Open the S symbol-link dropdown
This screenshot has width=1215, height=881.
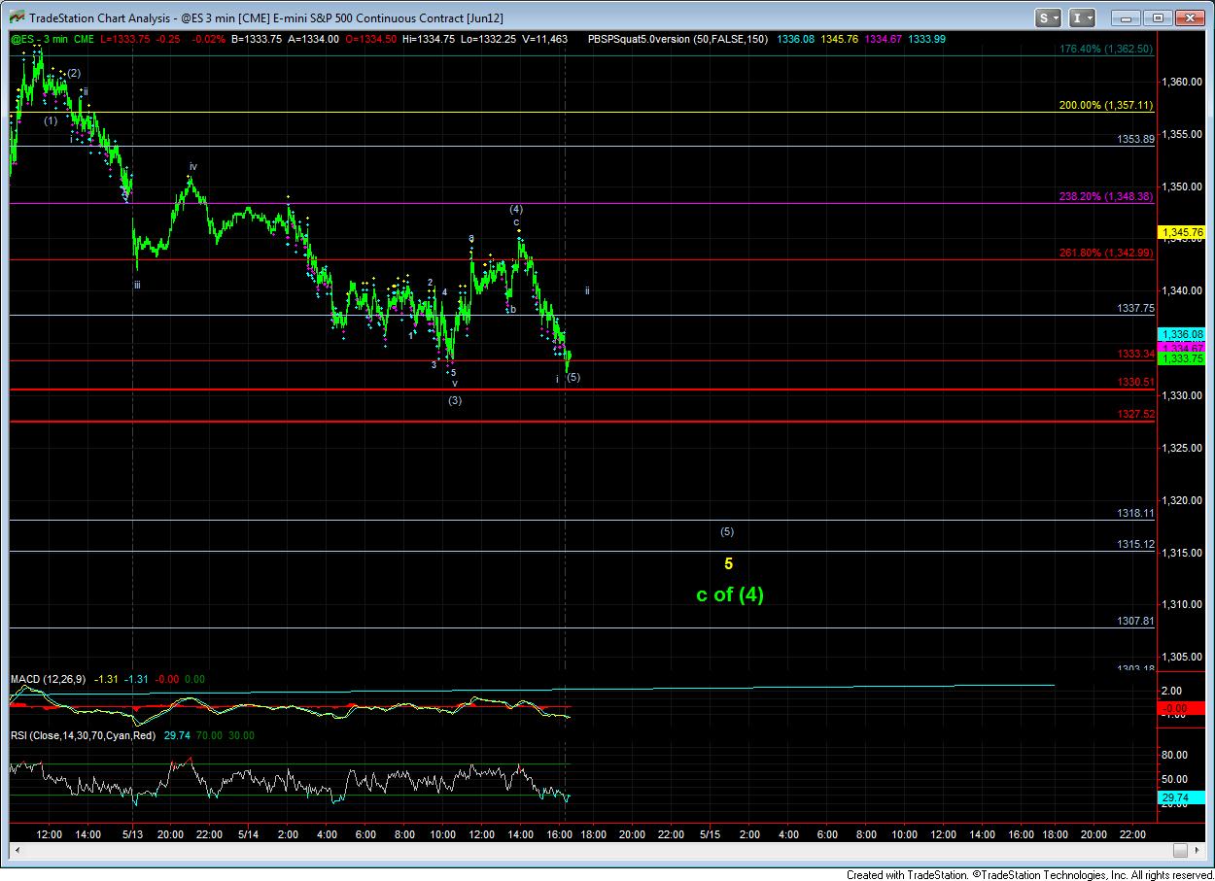(x=1048, y=17)
